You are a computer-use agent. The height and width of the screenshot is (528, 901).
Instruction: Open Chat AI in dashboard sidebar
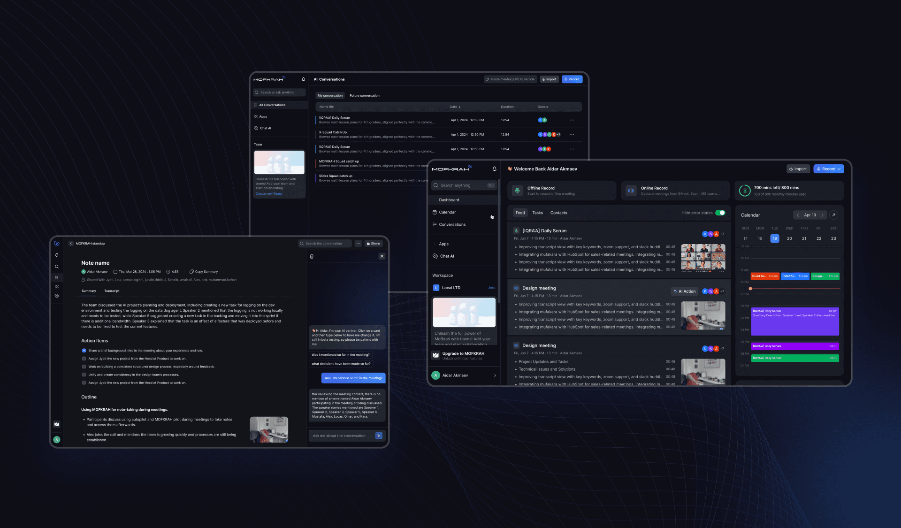[x=447, y=256]
